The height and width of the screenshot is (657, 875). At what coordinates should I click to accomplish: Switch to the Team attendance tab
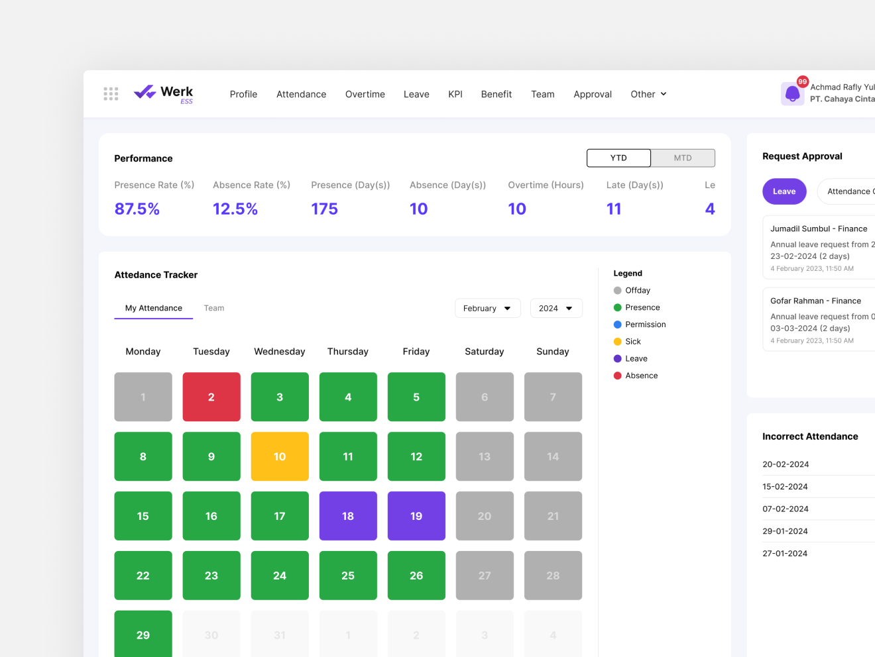coord(214,308)
